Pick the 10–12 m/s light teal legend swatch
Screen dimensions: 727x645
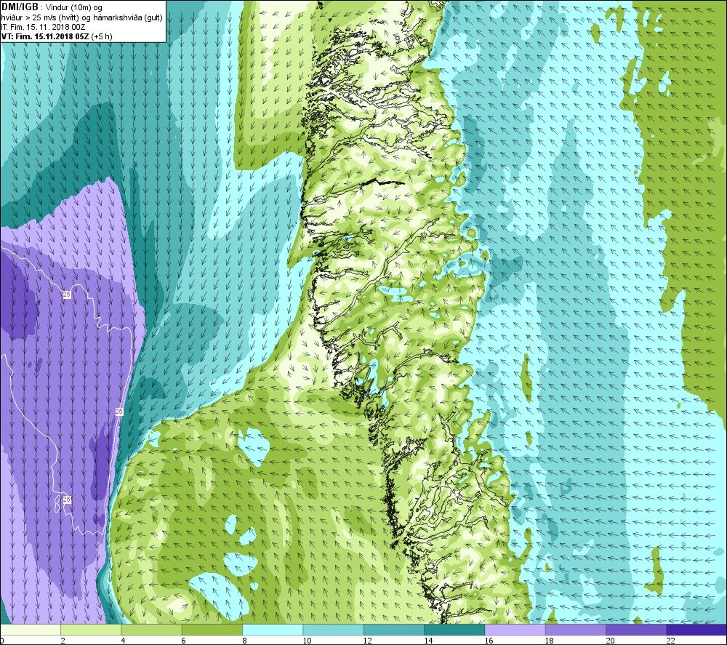click(334, 630)
